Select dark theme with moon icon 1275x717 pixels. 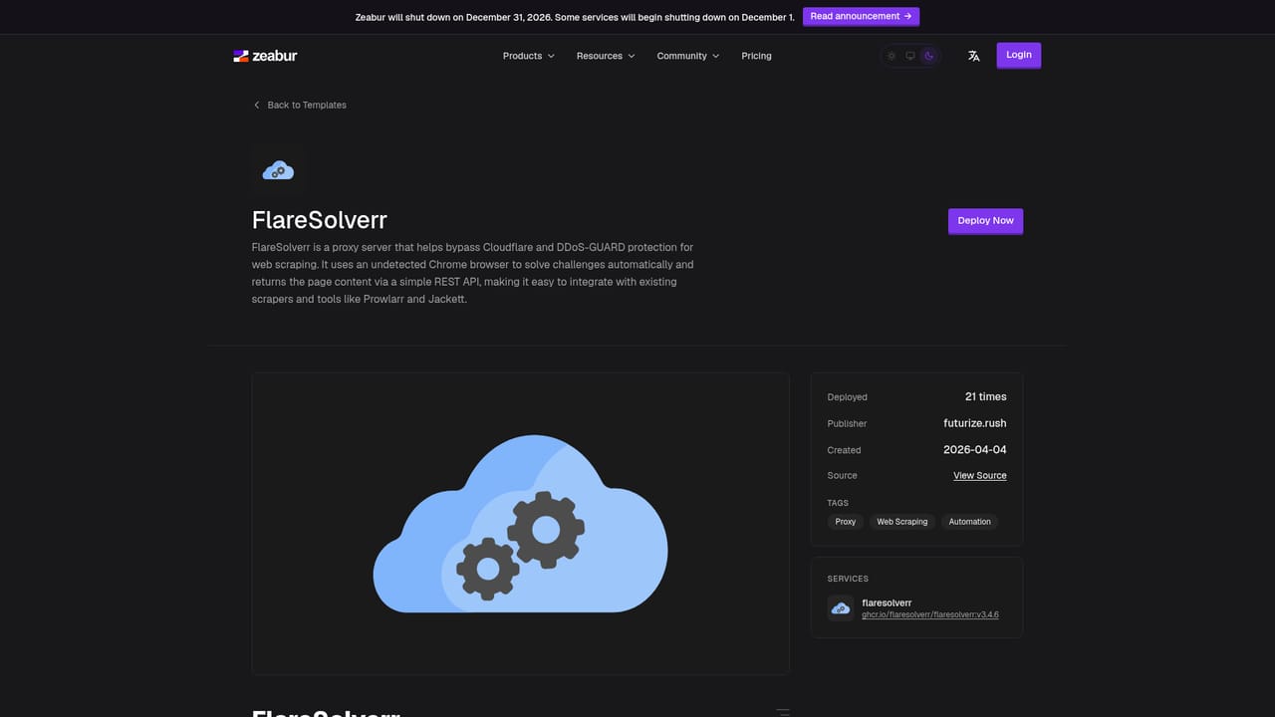click(929, 56)
